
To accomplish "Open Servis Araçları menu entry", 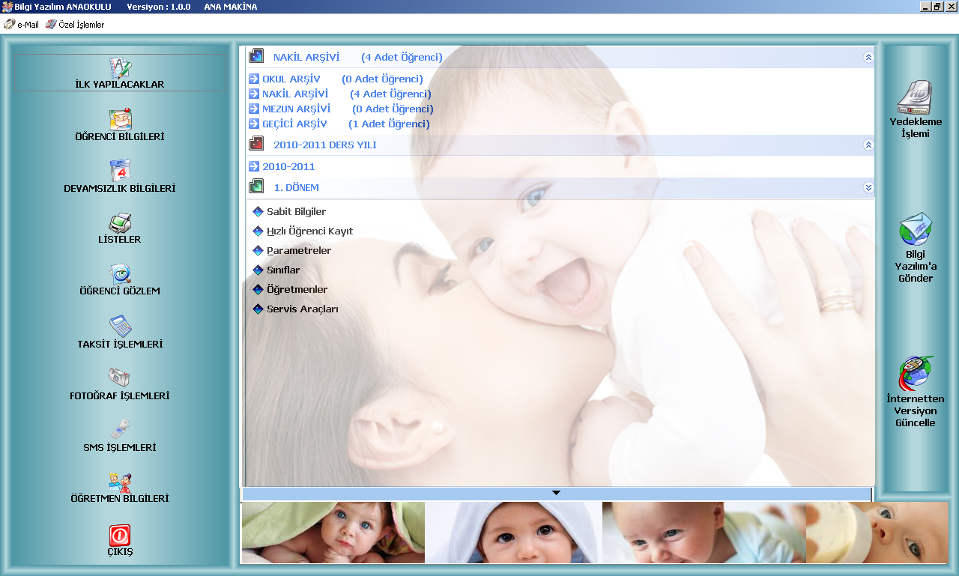I will [303, 309].
